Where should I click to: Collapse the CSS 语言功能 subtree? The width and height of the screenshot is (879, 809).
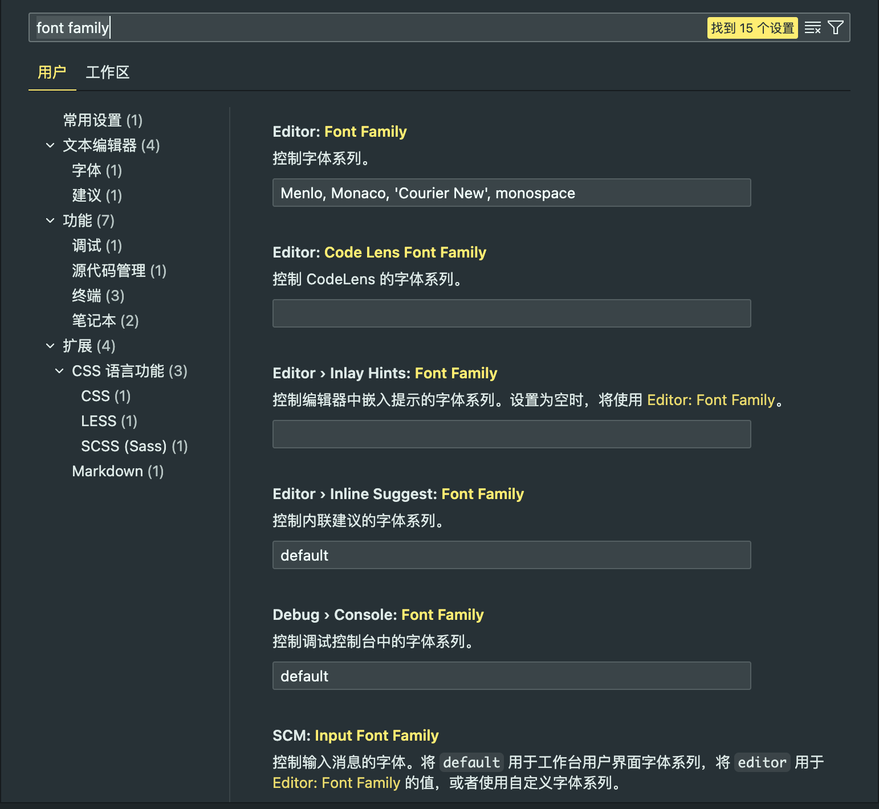pyautogui.click(x=59, y=371)
